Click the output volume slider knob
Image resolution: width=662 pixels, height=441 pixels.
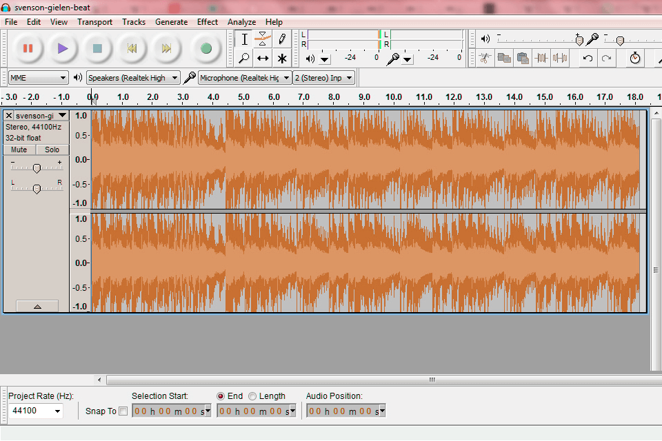(x=579, y=40)
